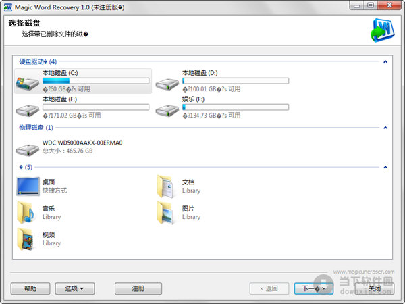Viewport: 405px width, 304px height.
Task: Select the WDC WD5000AAKX physical disk icon
Action: [x=28, y=150]
